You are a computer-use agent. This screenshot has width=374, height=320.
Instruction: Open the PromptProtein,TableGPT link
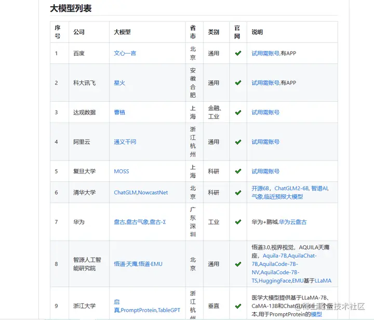point(151,310)
